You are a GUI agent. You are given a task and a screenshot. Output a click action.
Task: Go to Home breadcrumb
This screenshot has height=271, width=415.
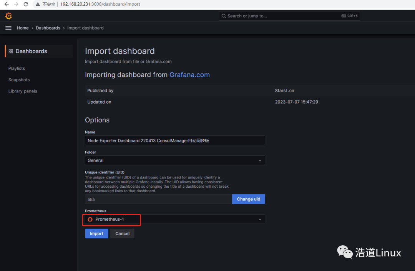click(x=23, y=28)
